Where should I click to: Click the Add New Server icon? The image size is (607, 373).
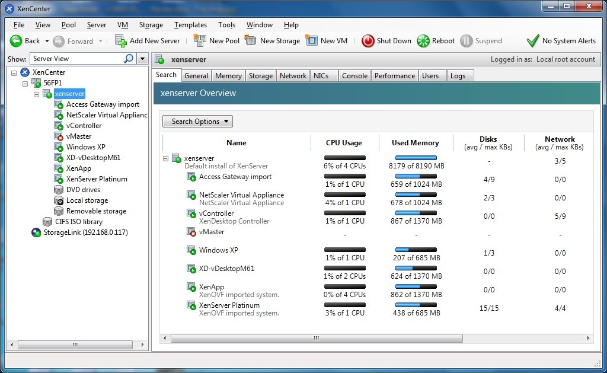(x=120, y=40)
